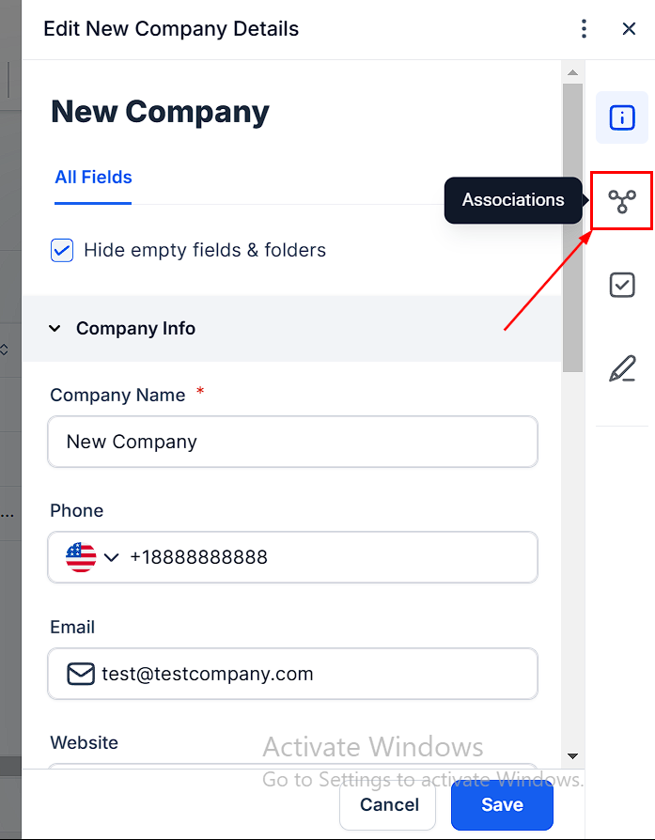Click the Email address input field

(315, 674)
